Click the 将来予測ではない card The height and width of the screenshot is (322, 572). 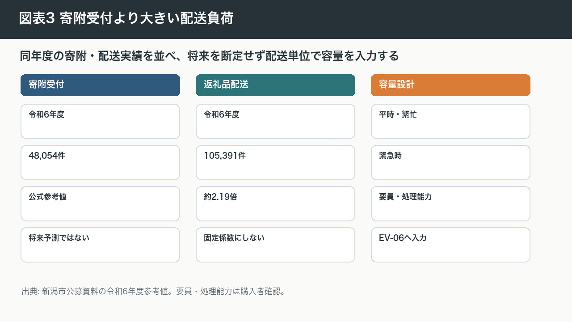[x=100, y=245]
